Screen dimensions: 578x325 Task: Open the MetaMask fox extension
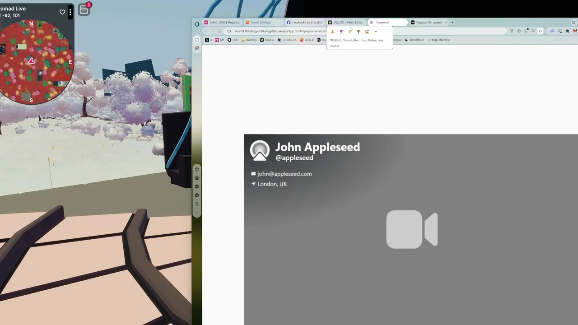coord(575,31)
